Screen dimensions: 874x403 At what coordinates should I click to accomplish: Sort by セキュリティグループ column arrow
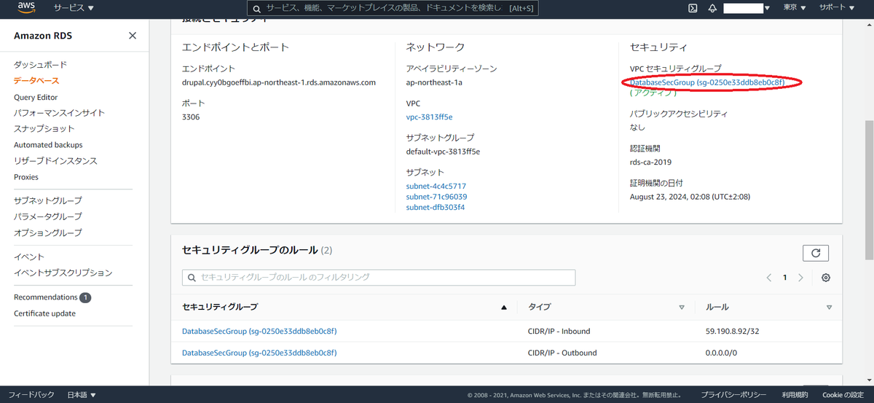click(x=504, y=308)
